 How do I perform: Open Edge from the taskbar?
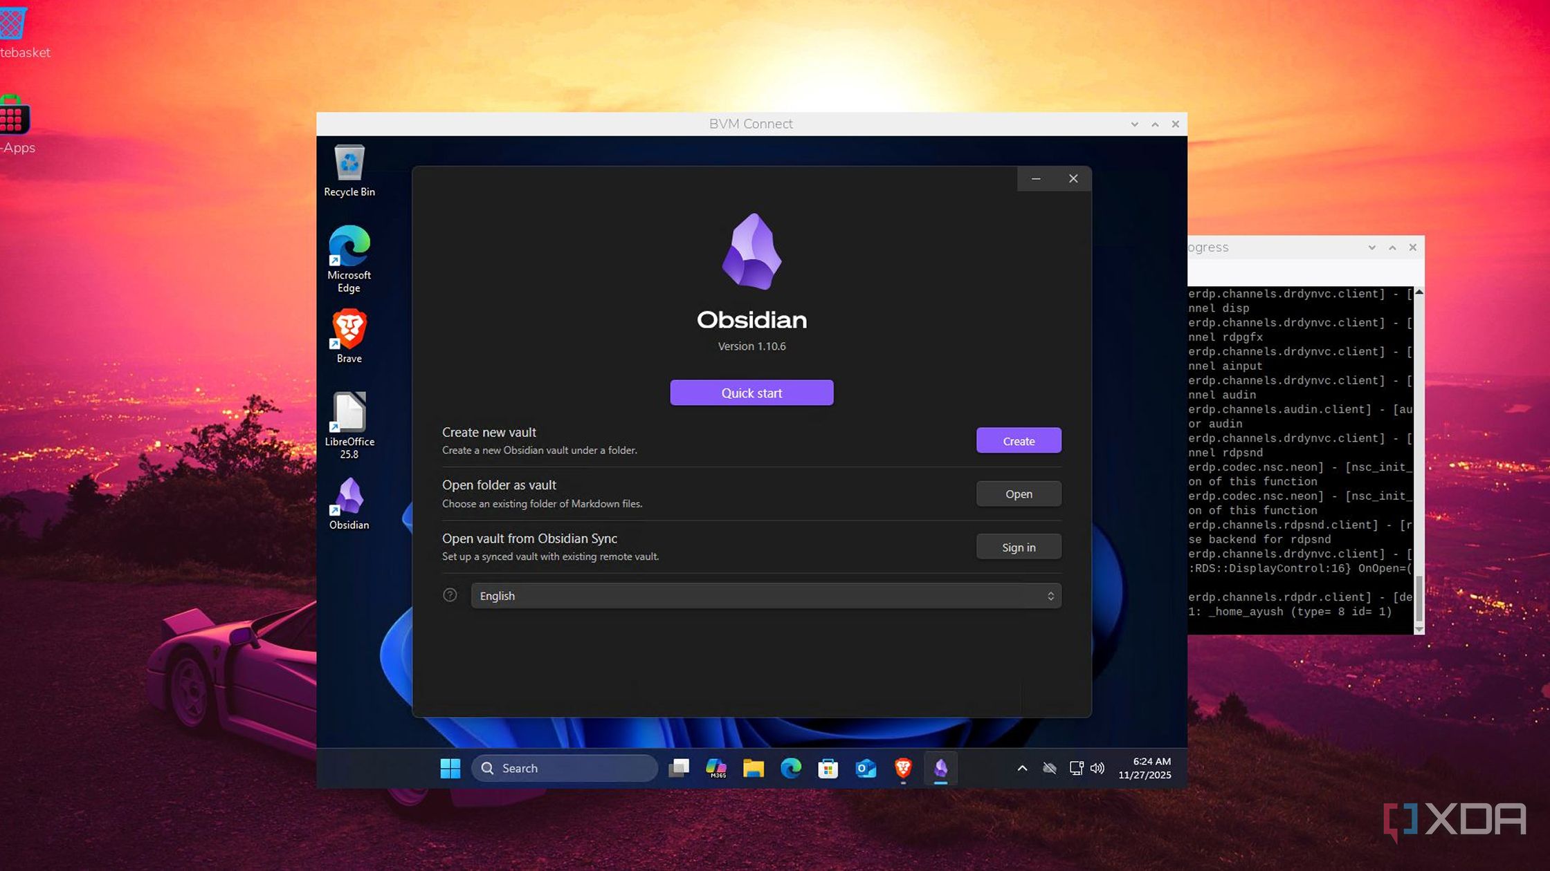pos(791,768)
